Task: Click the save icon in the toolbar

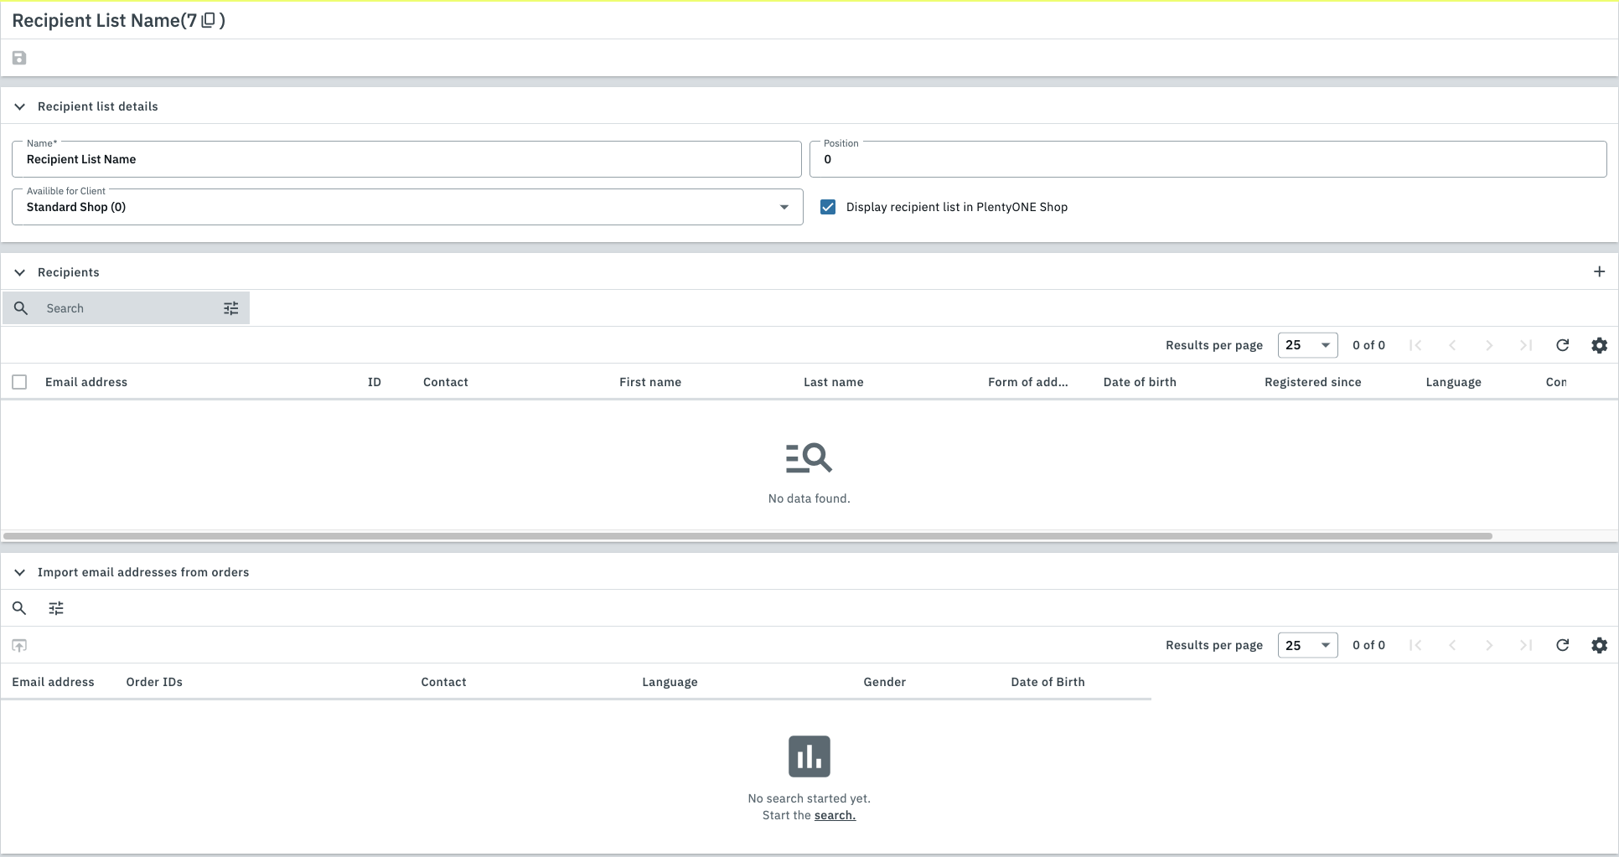Action: [x=19, y=58]
